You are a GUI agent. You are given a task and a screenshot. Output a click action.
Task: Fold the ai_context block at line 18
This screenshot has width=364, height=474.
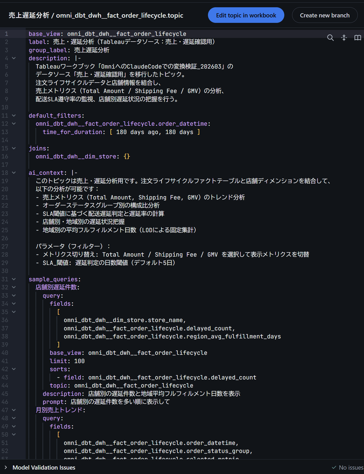(x=14, y=173)
